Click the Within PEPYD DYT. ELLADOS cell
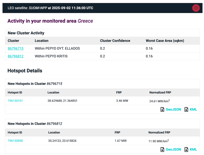The height and width of the screenshot is (155, 204). click(57, 48)
